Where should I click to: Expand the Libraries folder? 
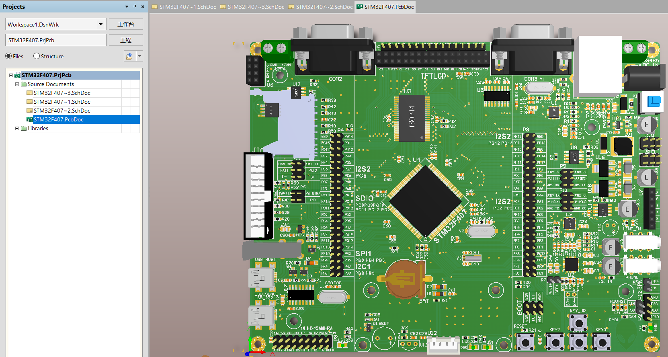pyautogui.click(x=17, y=128)
